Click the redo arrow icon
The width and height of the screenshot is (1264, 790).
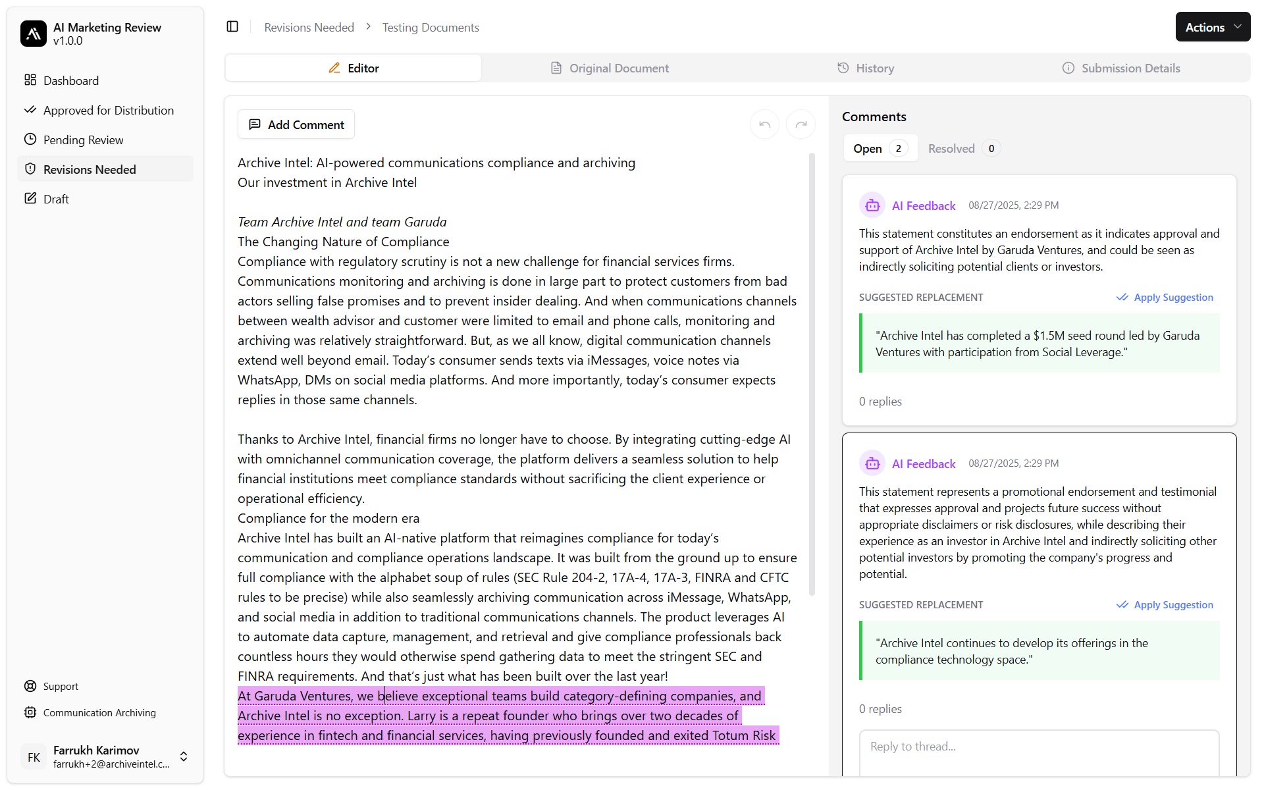click(x=801, y=124)
